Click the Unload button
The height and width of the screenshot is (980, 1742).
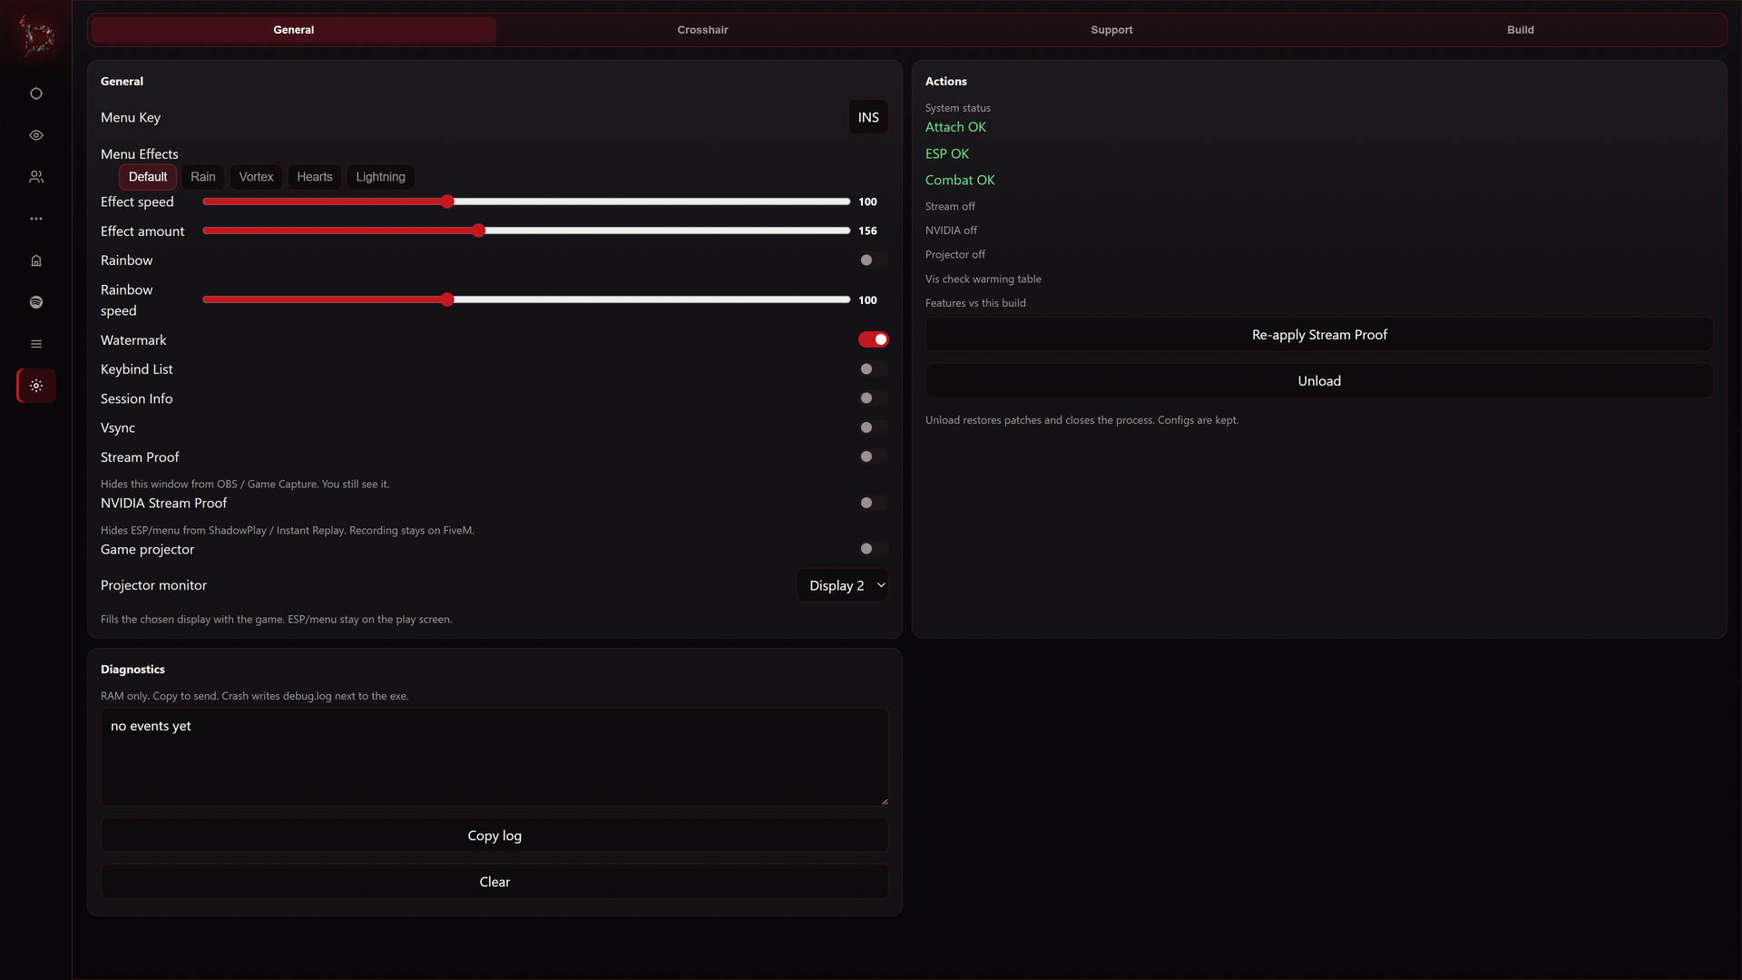pyautogui.click(x=1319, y=381)
